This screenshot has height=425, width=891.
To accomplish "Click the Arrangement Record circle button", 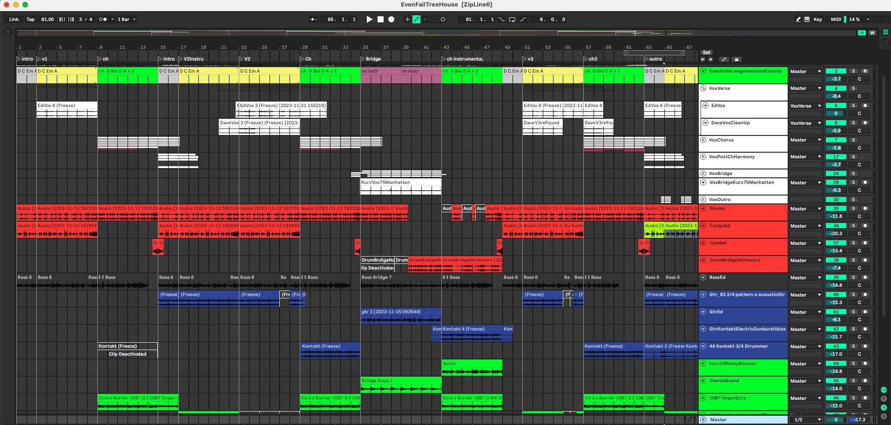I will 391,20.
